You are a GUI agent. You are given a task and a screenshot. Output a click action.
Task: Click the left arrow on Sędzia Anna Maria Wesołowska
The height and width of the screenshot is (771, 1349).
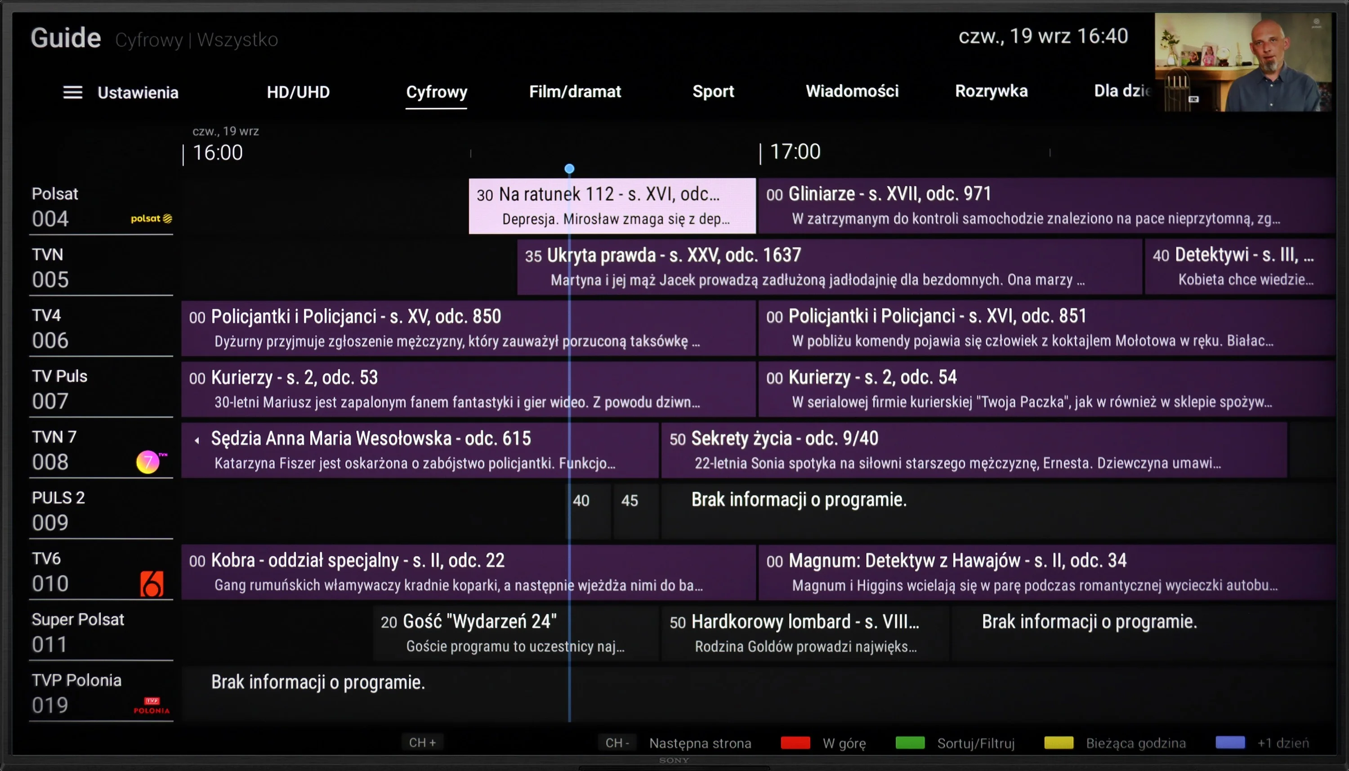197,440
